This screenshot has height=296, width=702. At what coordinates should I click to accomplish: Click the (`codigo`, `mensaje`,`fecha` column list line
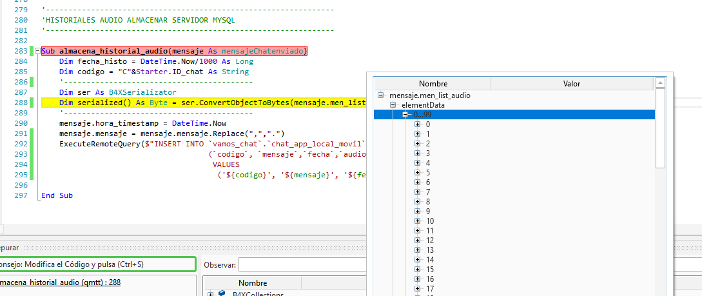(x=288, y=154)
